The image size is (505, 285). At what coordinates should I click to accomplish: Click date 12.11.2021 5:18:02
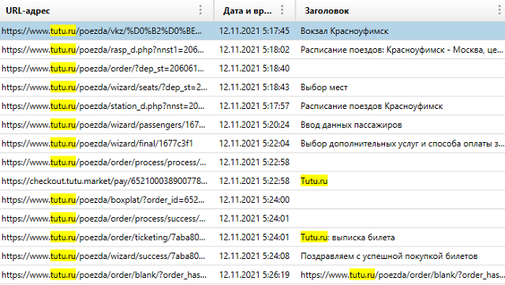click(254, 50)
